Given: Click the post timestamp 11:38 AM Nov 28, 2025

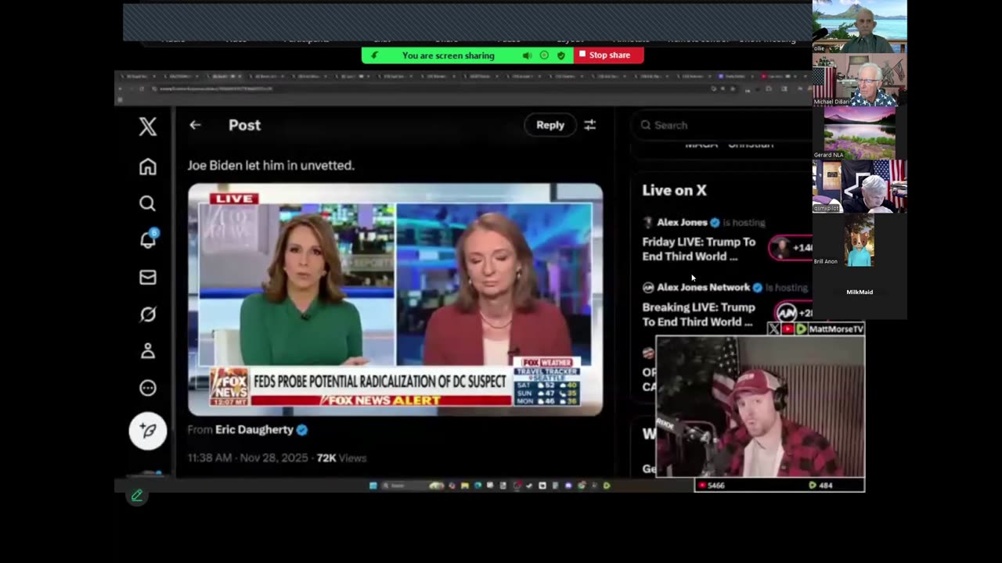Looking at the screenshot, I should (x=248, y=457).
